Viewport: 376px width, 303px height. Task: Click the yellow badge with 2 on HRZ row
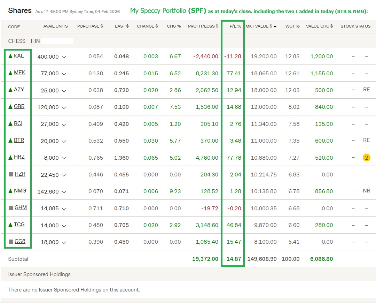coord(366,158)
